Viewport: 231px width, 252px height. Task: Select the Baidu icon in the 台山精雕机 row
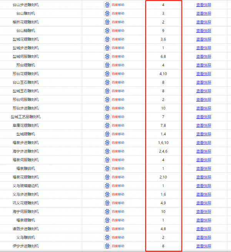[x=107, y=30]
